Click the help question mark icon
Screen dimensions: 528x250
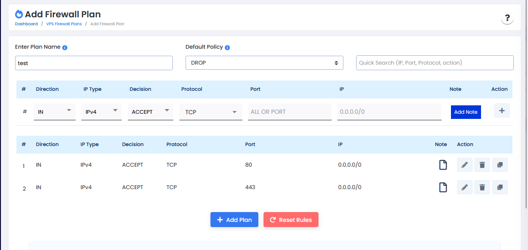coord(507,18)
